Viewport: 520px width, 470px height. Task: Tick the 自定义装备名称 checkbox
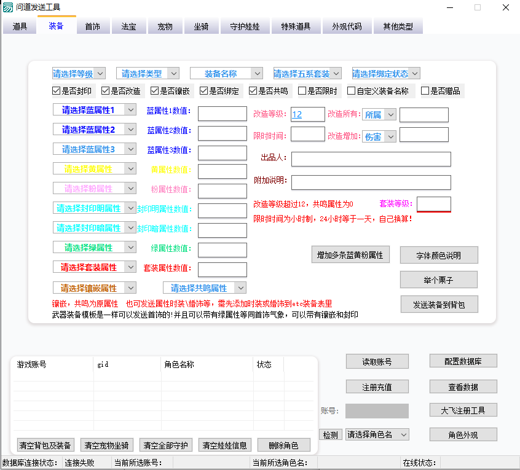point(352,91)
